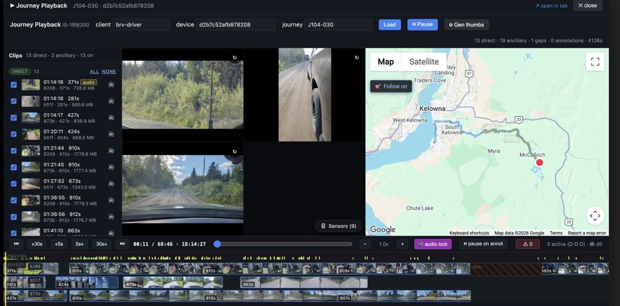620x306 pixels.
Task: Rotate the top-left forest video
Action: pos(234,57)
